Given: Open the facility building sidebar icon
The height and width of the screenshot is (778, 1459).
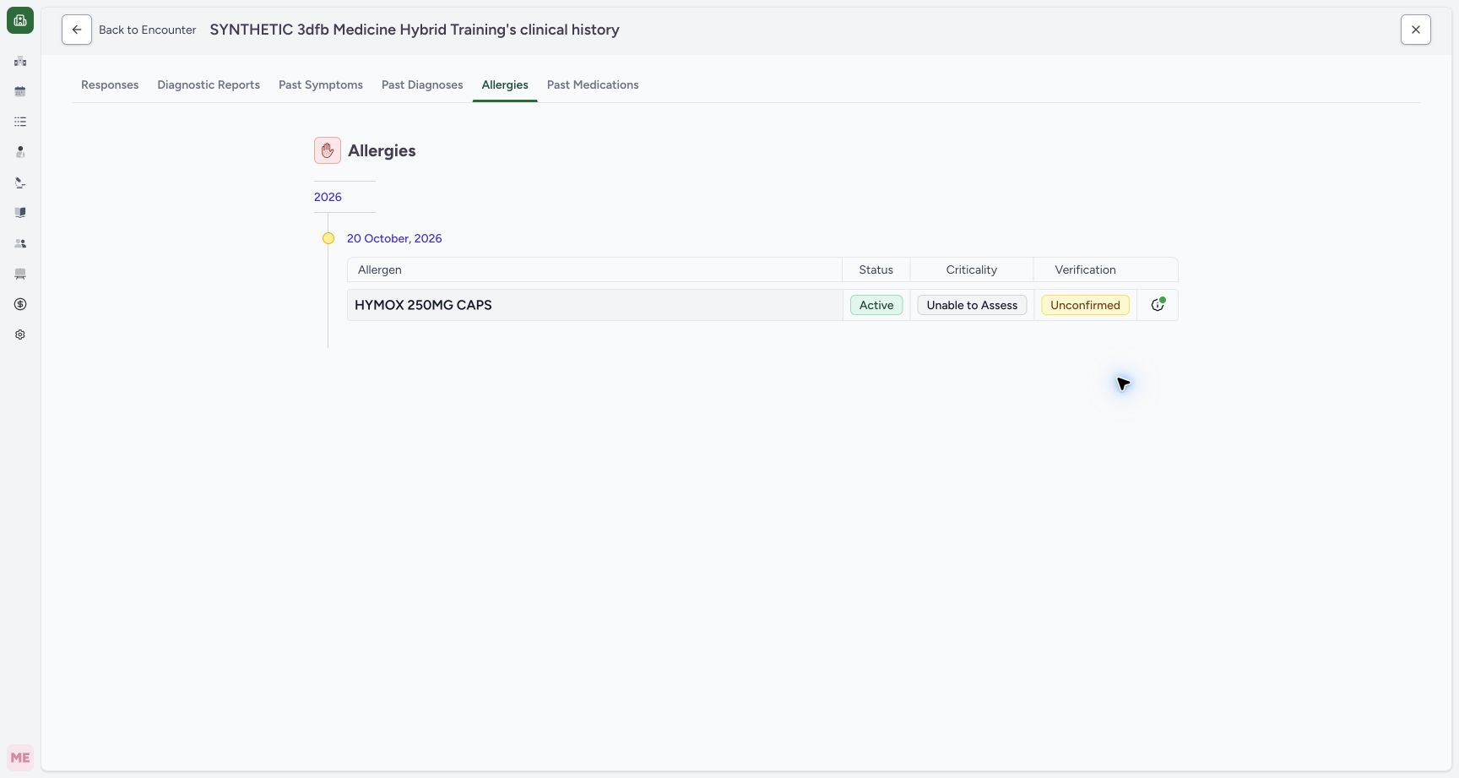Looking at the screenshot, I should (x=20, y=61).
